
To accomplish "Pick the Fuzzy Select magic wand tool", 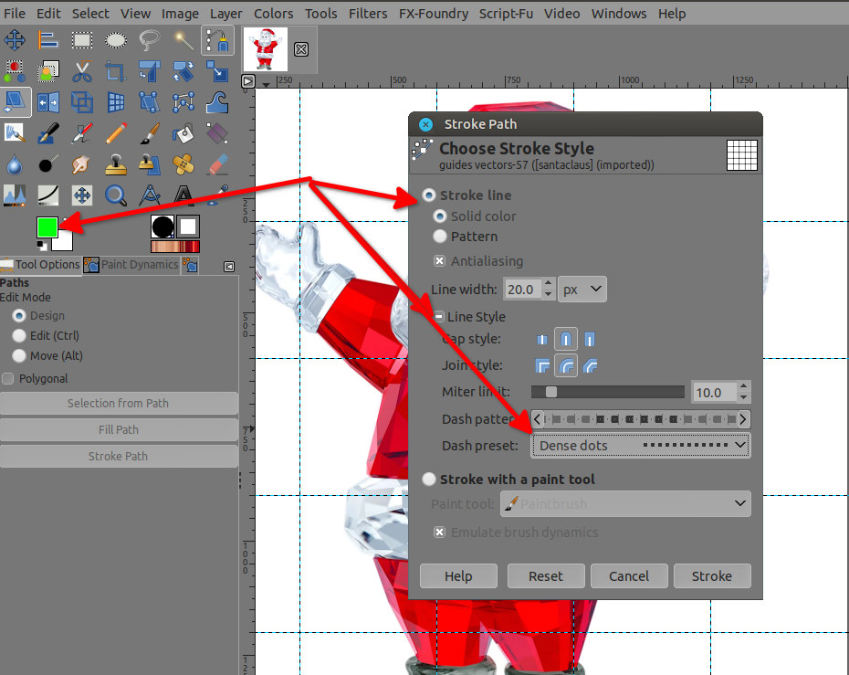I will [x=183, y=40].
